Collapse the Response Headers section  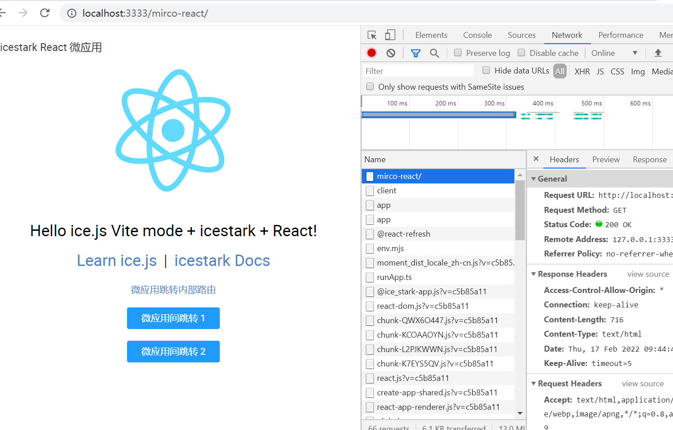pyautogui.click(x=533, y=274)
